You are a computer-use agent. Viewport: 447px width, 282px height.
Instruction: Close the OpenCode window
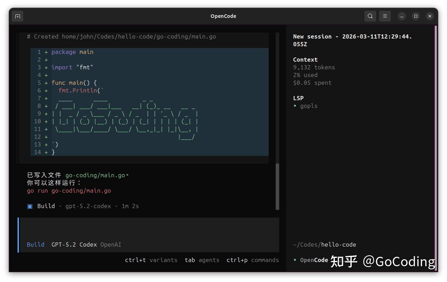430,16
